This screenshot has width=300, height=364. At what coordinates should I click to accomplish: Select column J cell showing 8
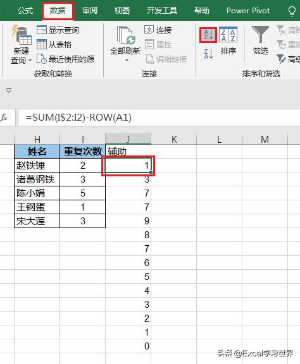(128, 235)
